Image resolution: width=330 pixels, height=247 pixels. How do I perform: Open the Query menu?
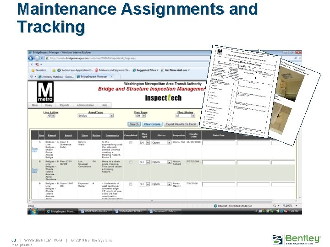[x=49, y=105]
